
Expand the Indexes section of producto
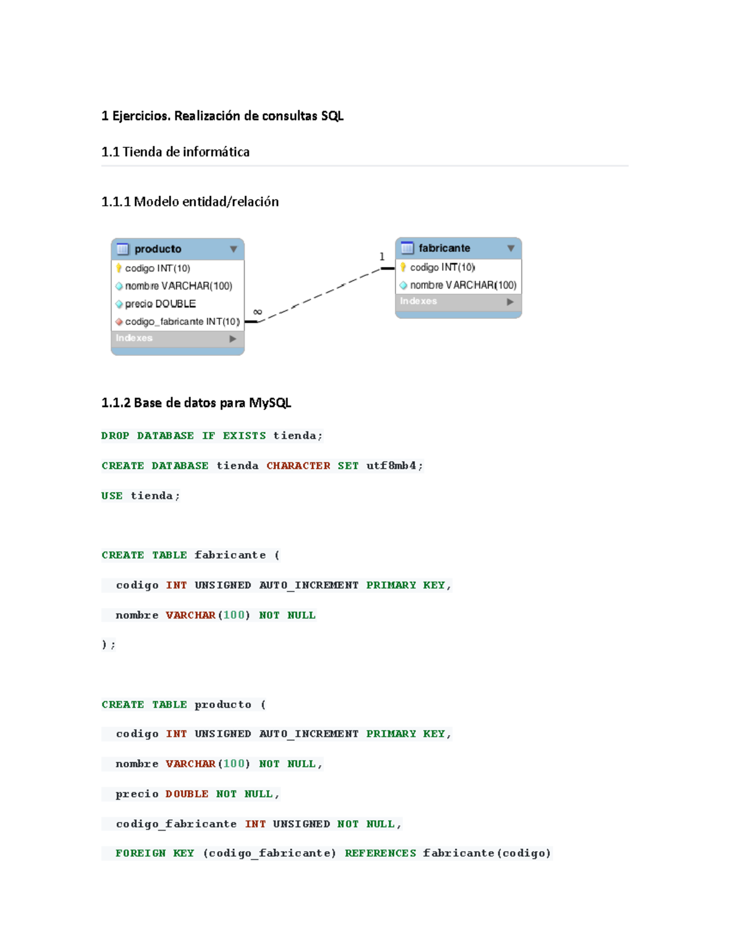[234, 338]
